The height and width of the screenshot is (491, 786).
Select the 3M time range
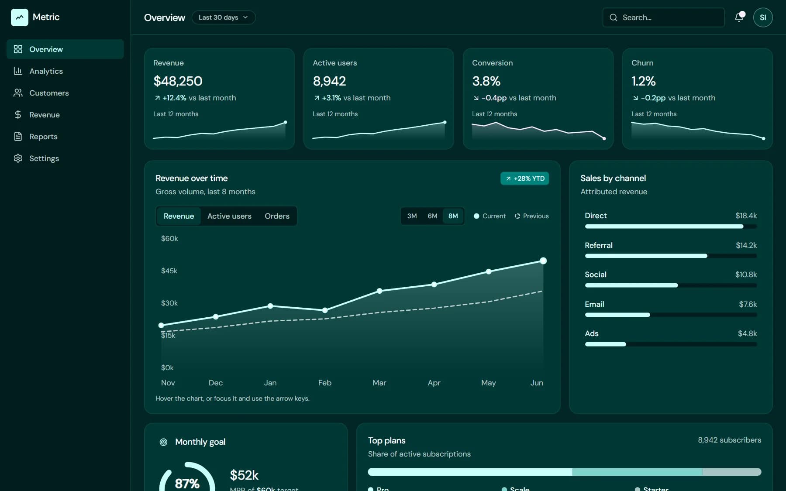[412, 216]
